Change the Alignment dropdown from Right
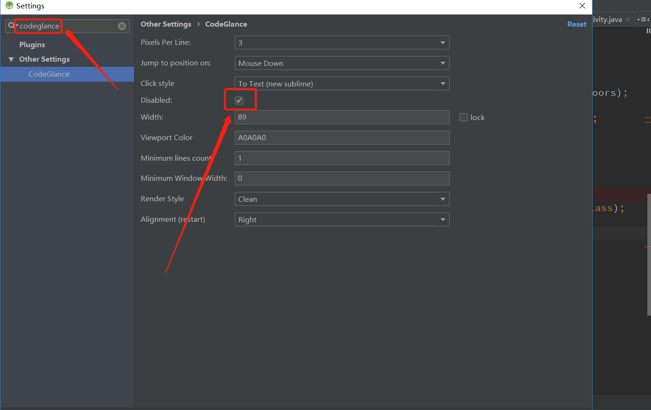The width and height of the screenshot is (651, 410). (x=442, y=219)
